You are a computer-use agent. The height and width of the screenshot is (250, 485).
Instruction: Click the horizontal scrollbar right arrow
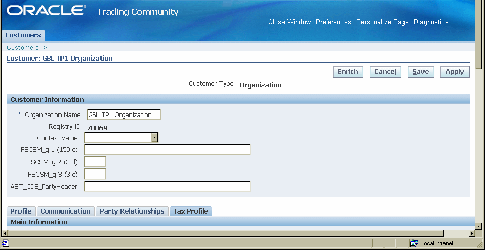472,233
